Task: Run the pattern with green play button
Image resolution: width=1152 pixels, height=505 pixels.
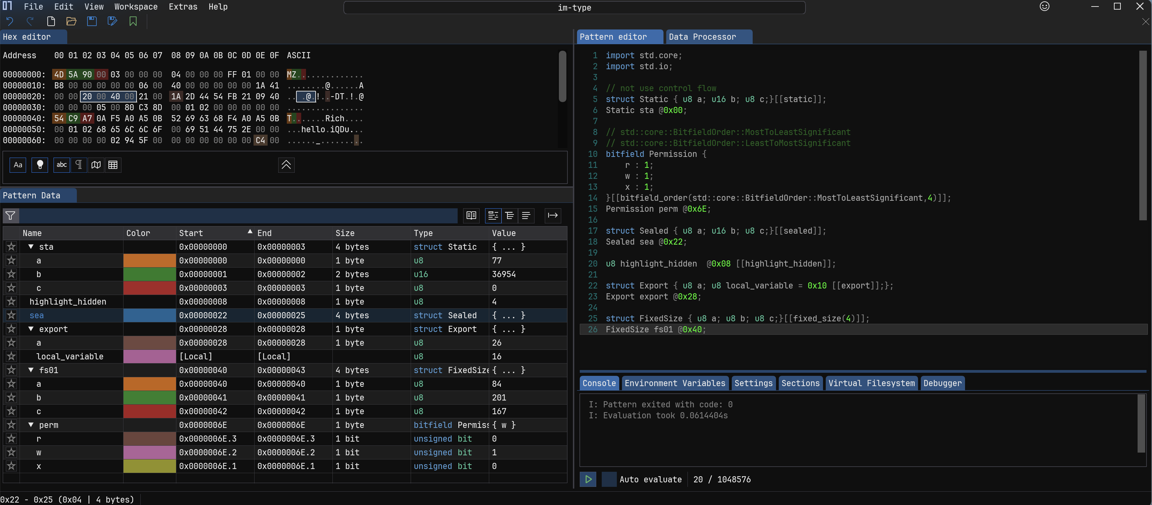Action: click(588, 479)
